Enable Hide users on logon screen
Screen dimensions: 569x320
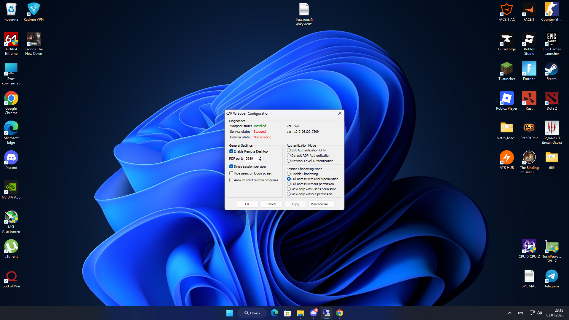tap(231, 173)
